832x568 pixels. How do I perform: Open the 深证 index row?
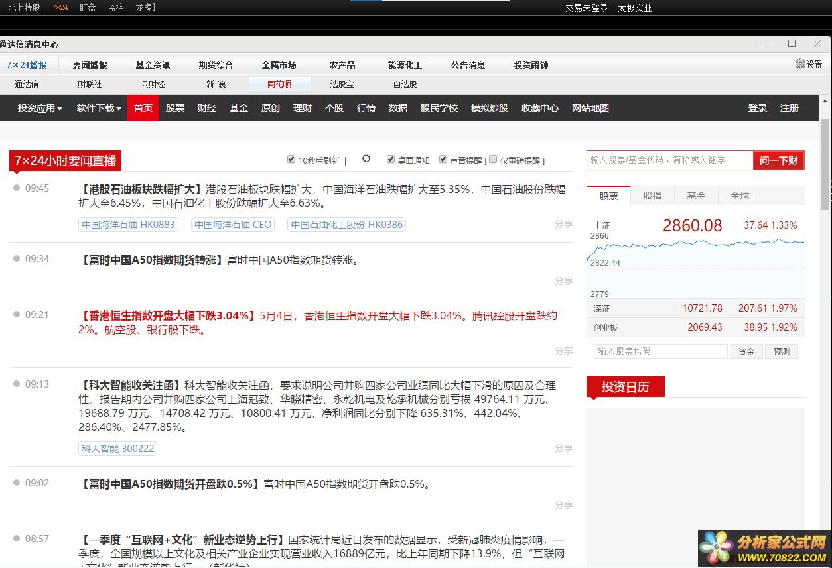(696, 308)
